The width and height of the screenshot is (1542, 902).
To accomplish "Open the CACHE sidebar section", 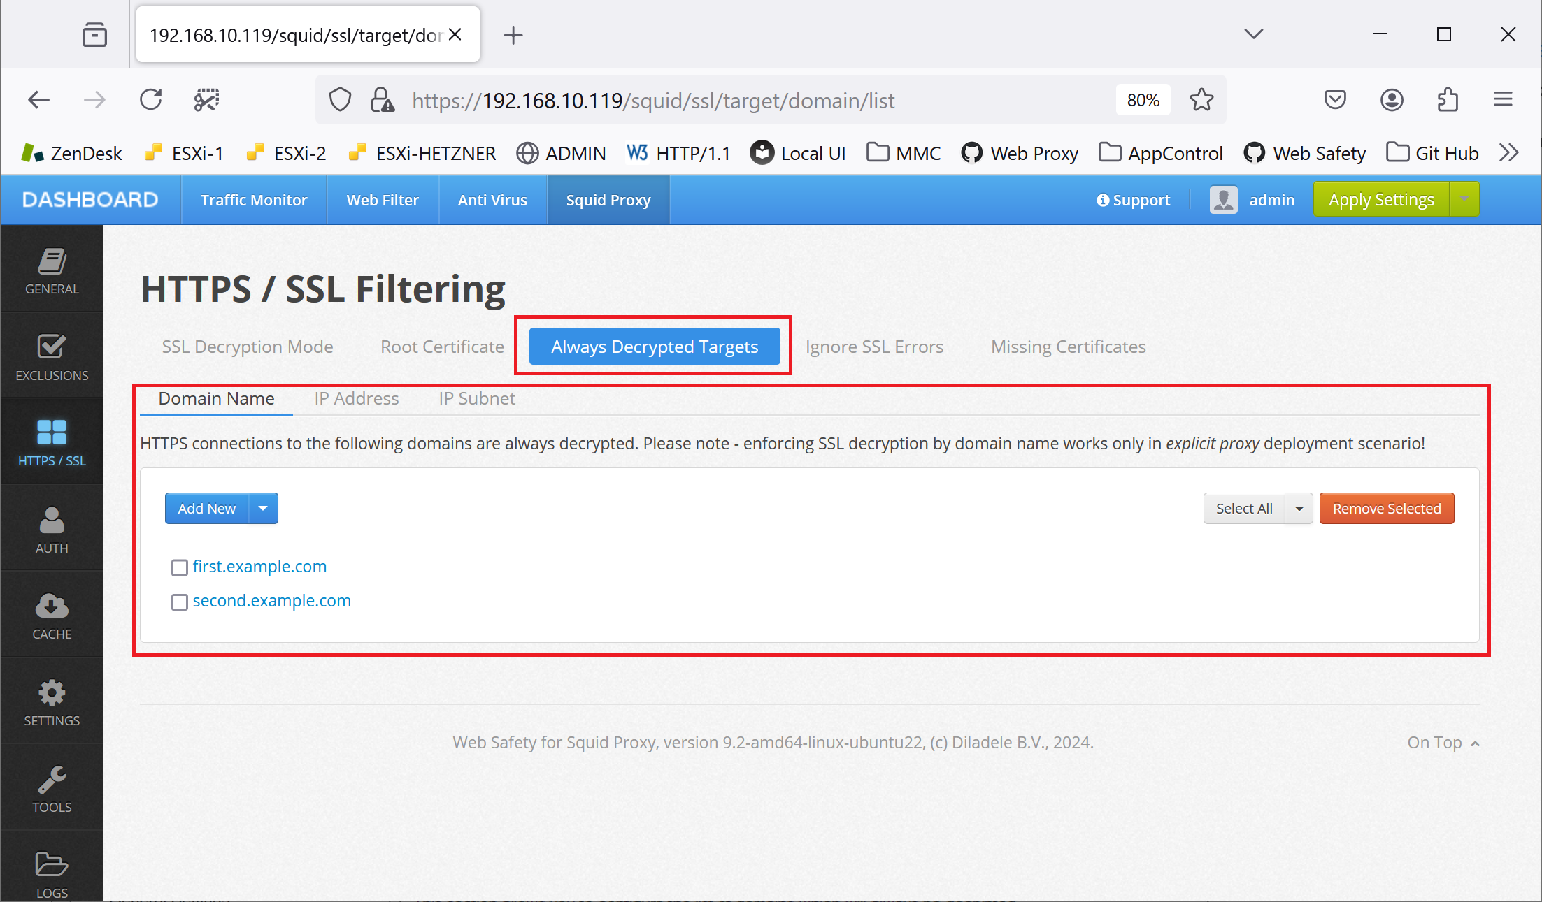I will [52, 616].
